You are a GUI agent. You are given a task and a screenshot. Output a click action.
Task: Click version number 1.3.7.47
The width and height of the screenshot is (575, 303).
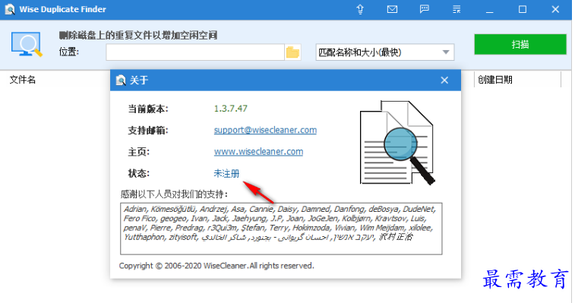click(x=231, y=109)
